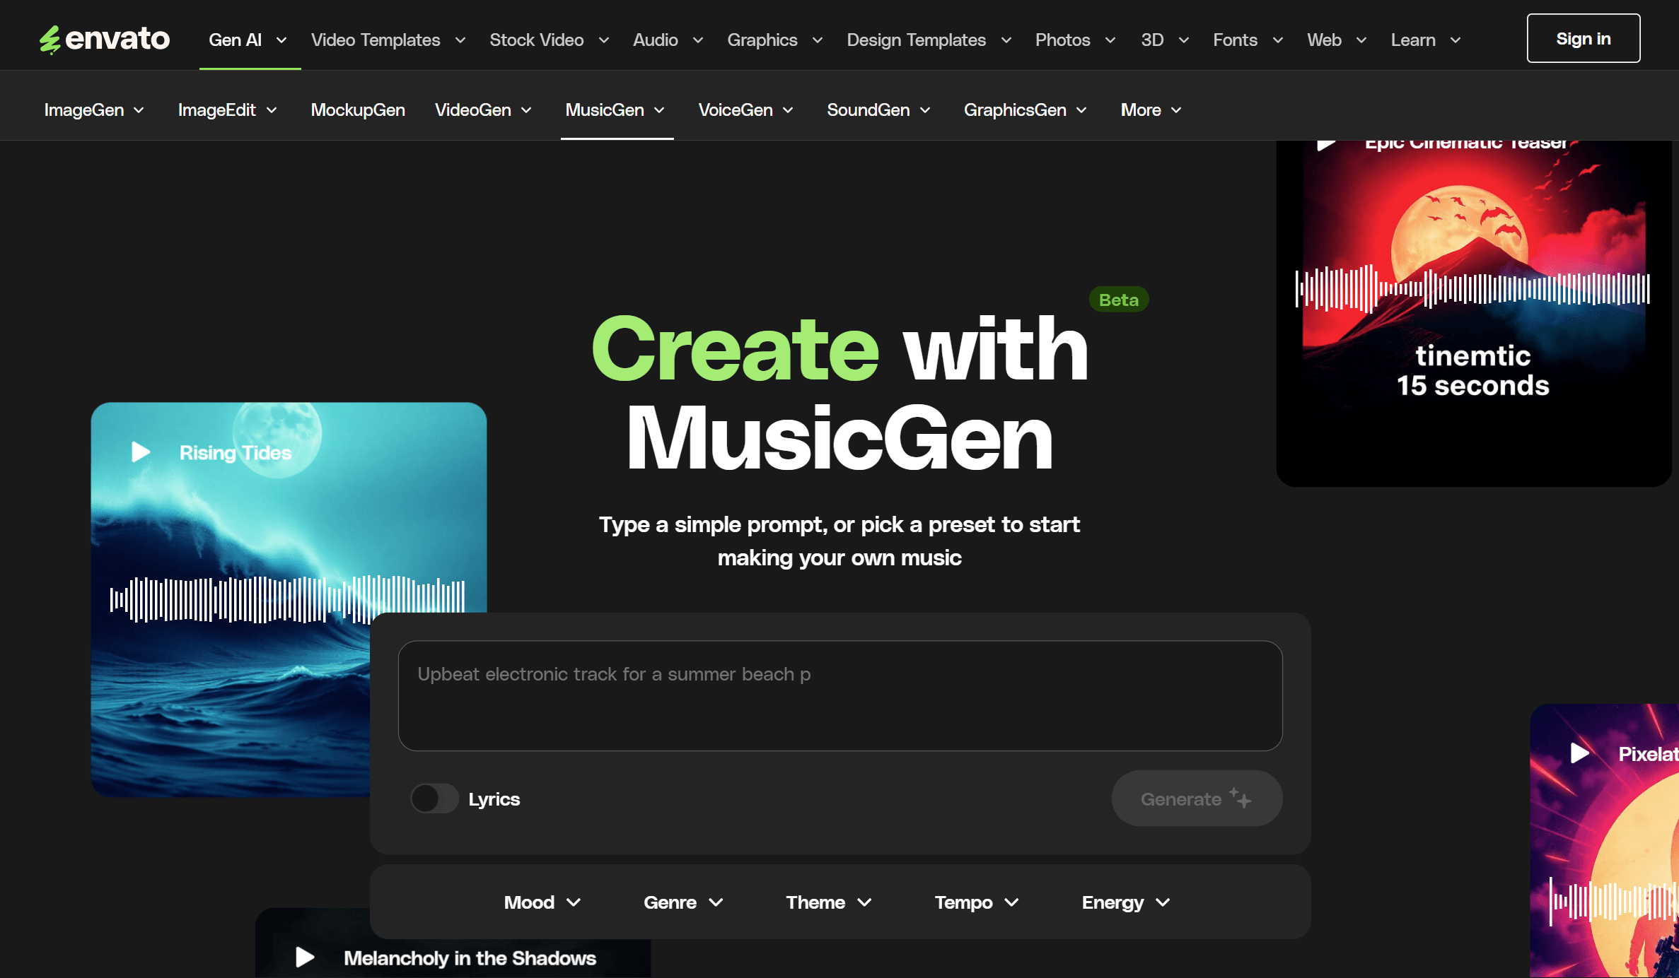Open the 3D menu
Image resolution: width=1679 pixels, height=978 pixels.
pos(1165,40)
